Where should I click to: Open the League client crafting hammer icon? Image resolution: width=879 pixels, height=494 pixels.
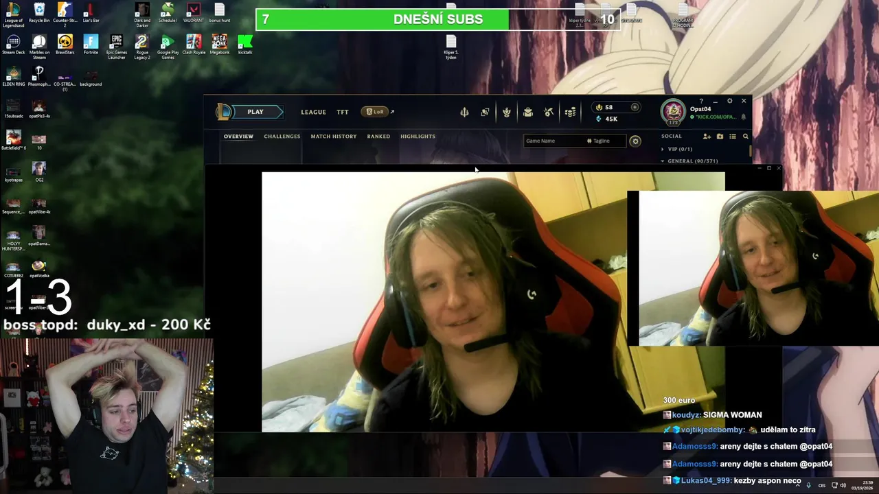coord(549,112)
